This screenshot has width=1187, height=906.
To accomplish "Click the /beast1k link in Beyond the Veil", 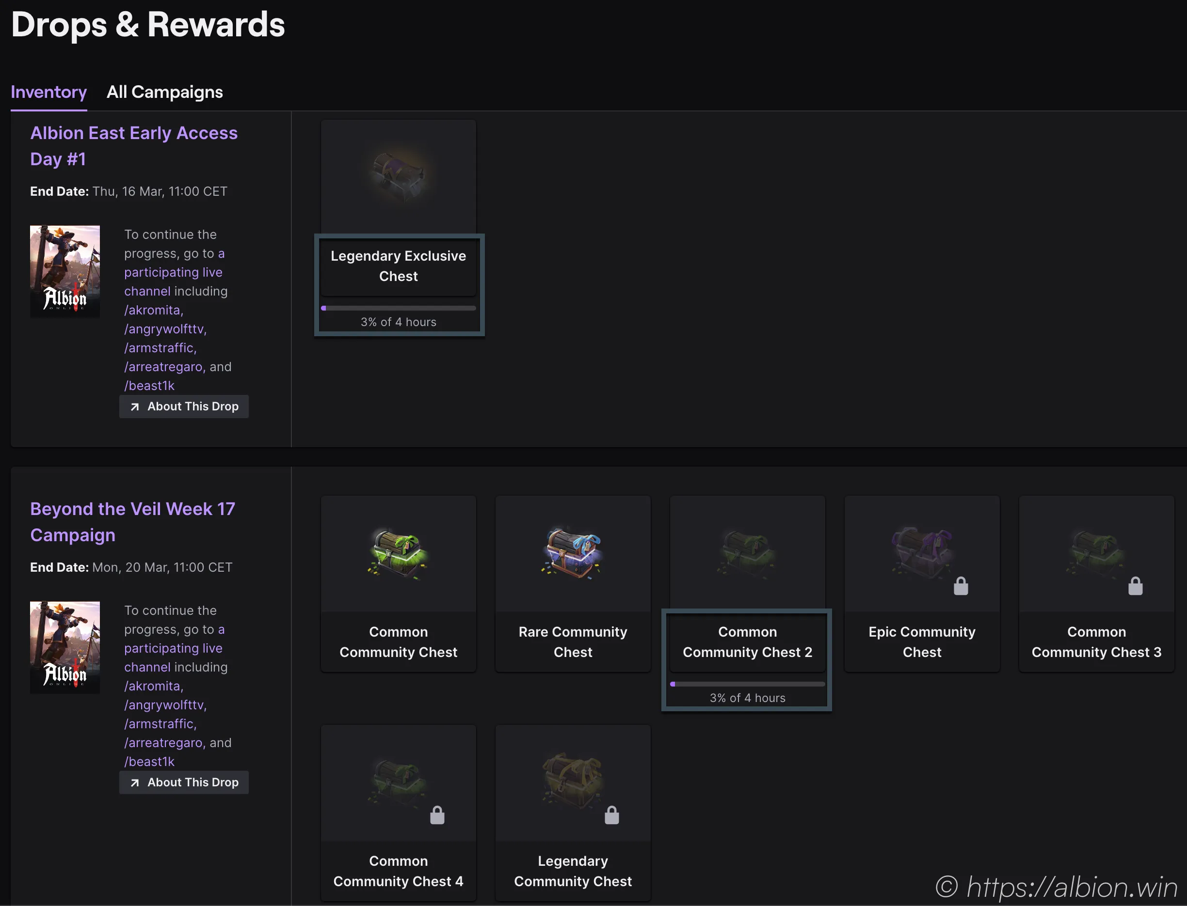I will tap(149, 762).
